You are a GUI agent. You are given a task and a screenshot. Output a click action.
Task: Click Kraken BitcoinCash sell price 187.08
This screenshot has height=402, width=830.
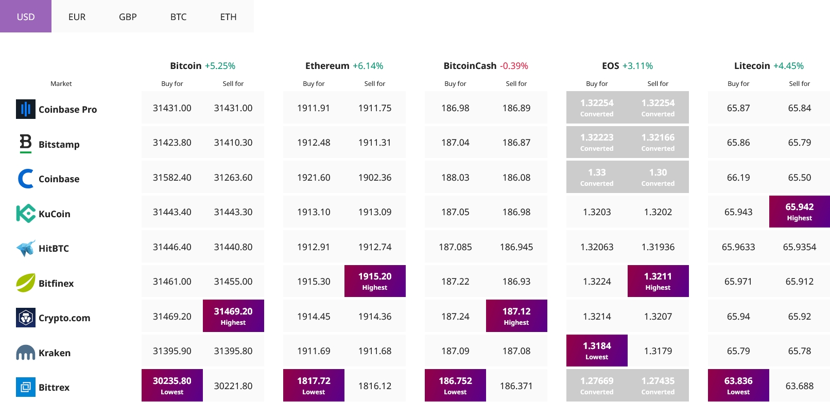516,351
